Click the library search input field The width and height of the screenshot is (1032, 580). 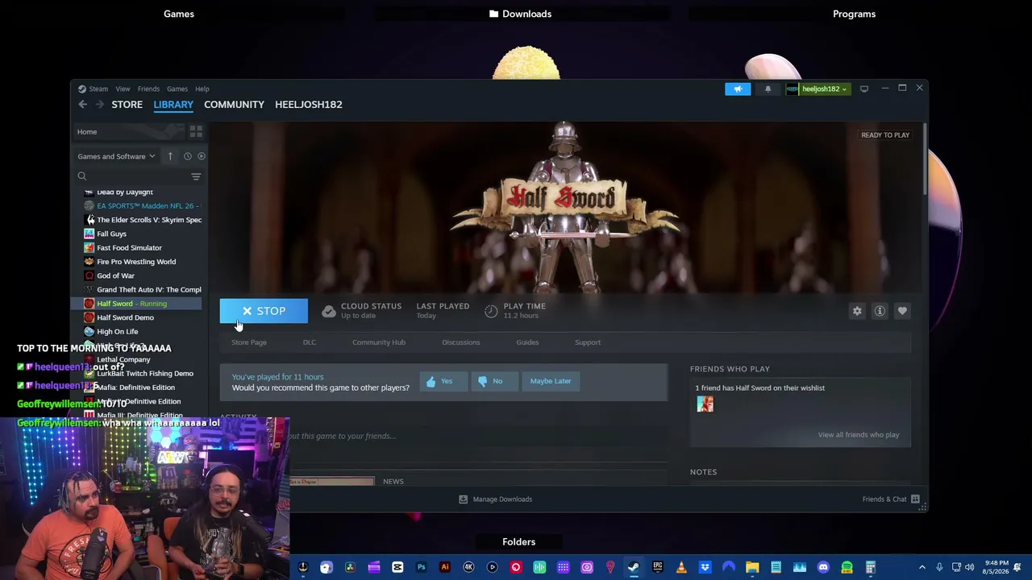tap(138, 176)
